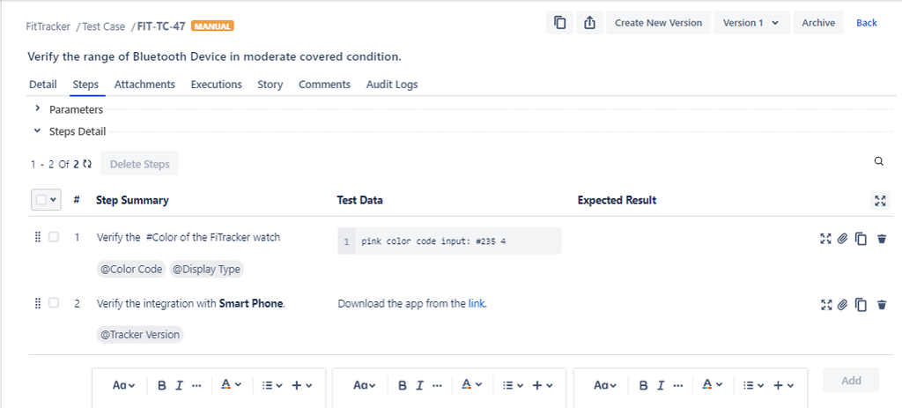Toggle bold in Expected Result editor
This screenshot has width=902, height=408.
coord(644,386)
